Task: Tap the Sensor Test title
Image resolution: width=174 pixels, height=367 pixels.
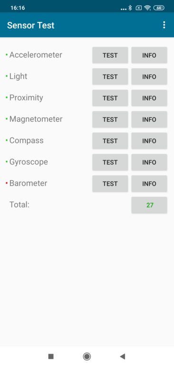Action: [31, 25]
